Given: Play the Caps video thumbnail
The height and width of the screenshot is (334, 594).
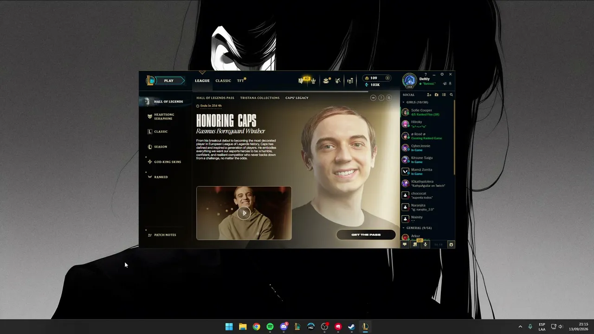Looking at the screenshot, I should point(244,213).
